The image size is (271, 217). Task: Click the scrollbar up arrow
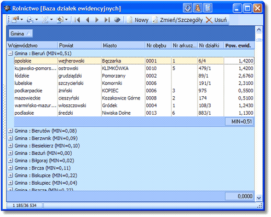click(x=259, y=30)
